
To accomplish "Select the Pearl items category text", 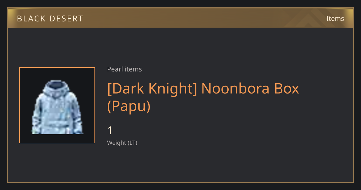I will 125,69.
